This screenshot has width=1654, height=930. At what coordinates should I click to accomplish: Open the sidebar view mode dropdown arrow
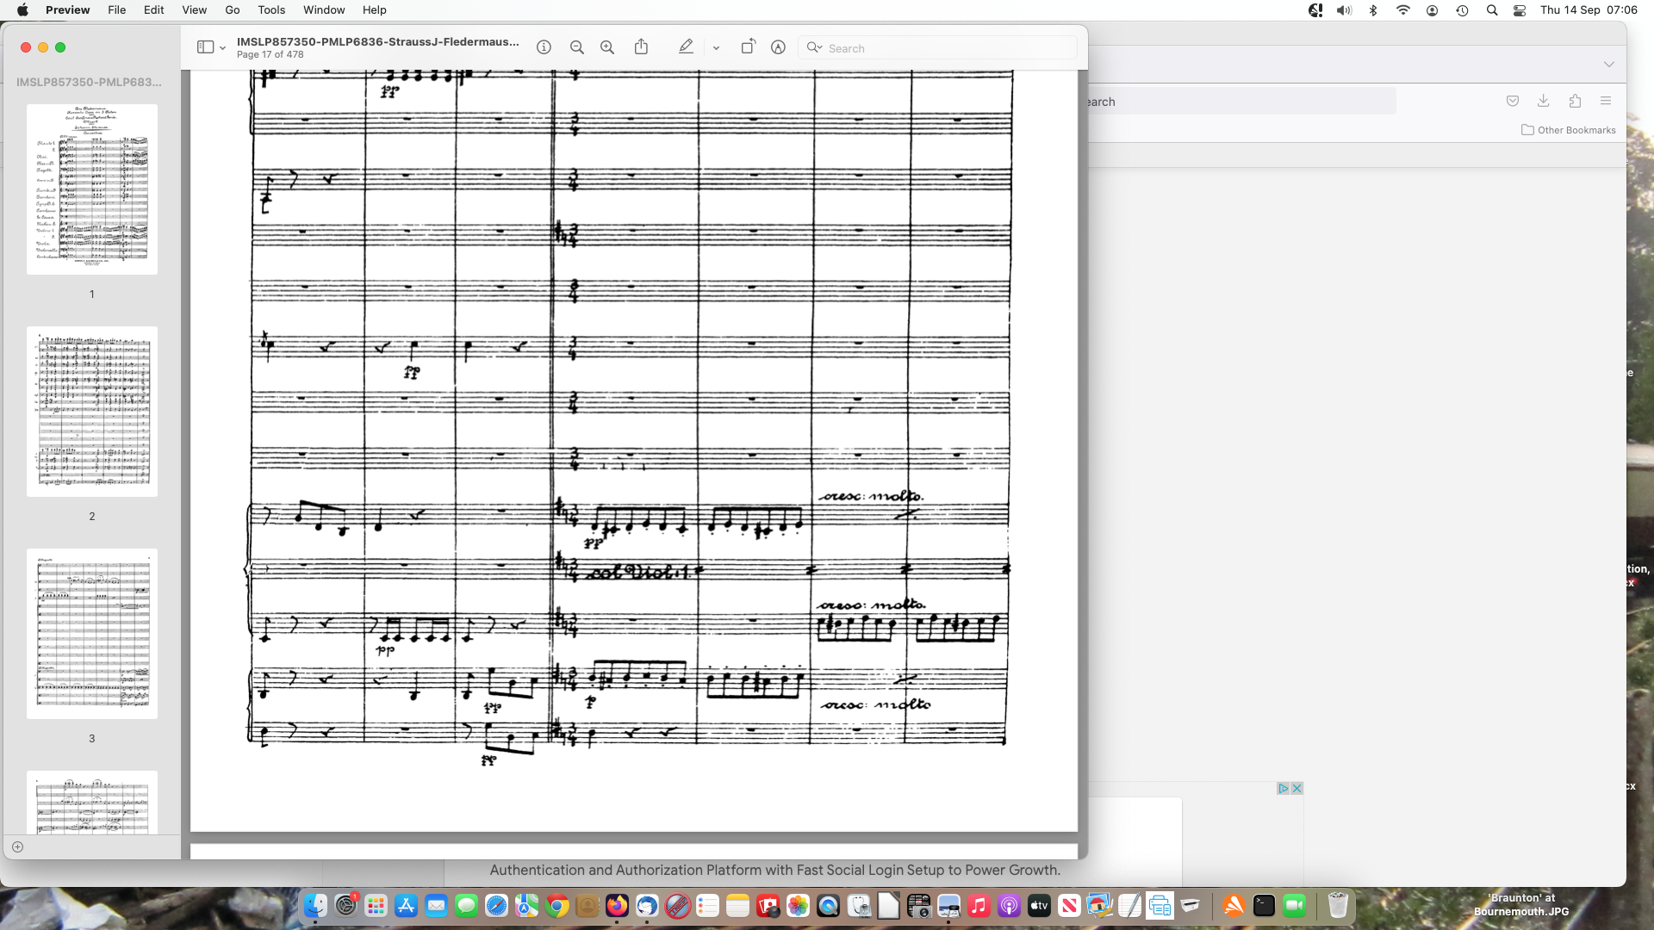[222, 48]
